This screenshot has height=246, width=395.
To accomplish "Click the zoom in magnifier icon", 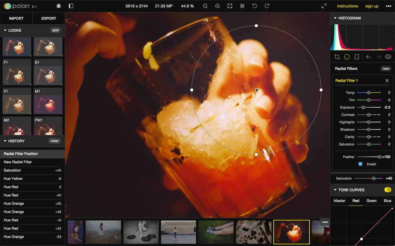I will point(217,6).
